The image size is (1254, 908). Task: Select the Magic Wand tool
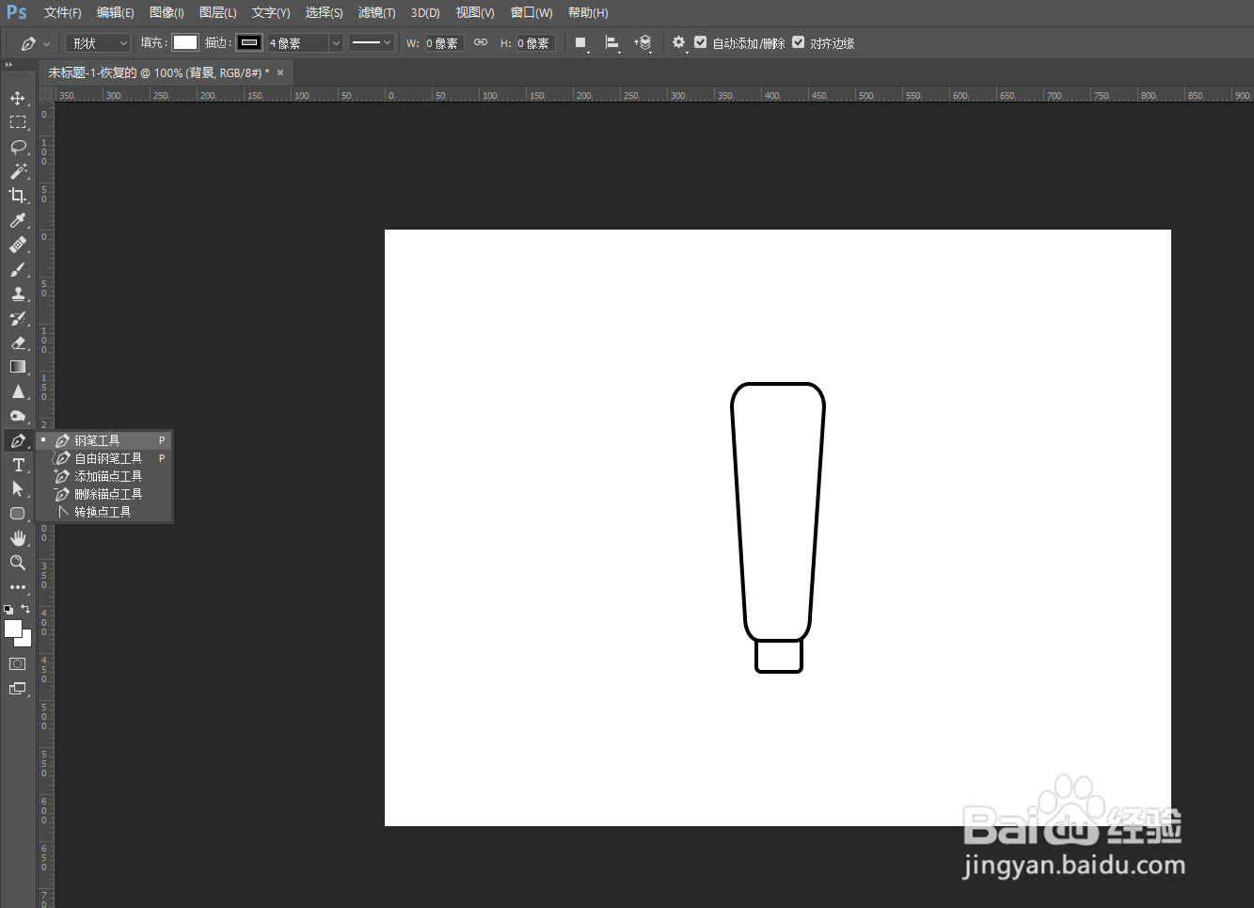tap(18, 171)
